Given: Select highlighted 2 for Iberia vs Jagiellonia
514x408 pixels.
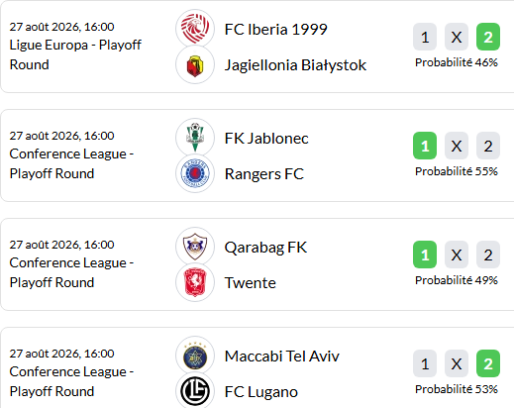Looking at the screenshot, I should coord(488,37).
